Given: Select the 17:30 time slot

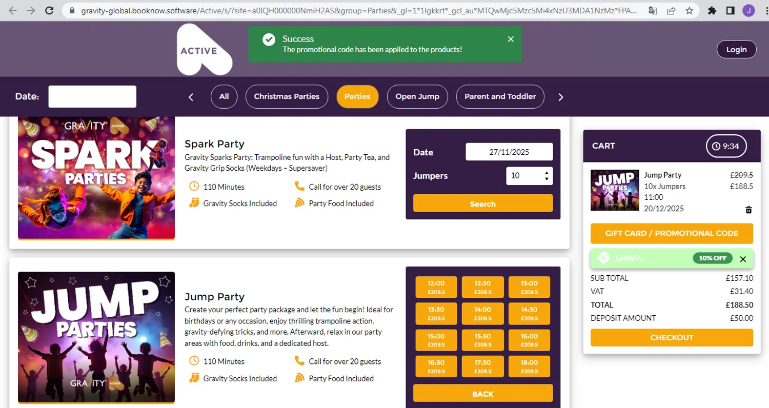Looking at the screenshot, I should click(x=482, y=366).
